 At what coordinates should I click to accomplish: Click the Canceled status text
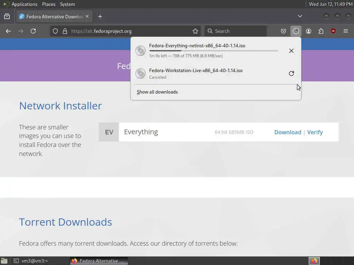click(x=158, y=77)
